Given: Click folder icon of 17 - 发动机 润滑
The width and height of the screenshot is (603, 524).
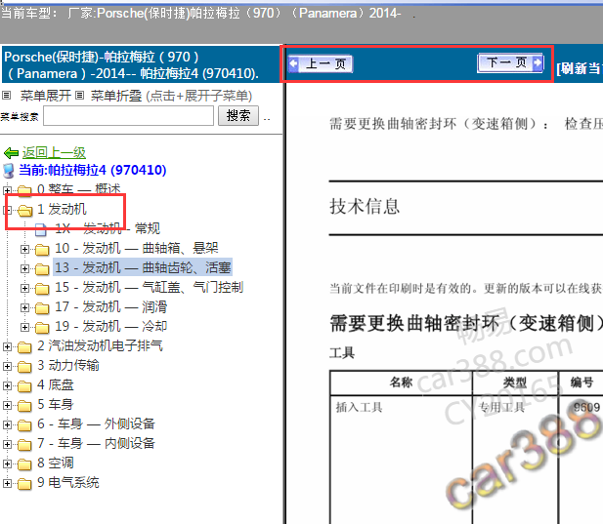Looking at the screenshot, I should [42, 308].
